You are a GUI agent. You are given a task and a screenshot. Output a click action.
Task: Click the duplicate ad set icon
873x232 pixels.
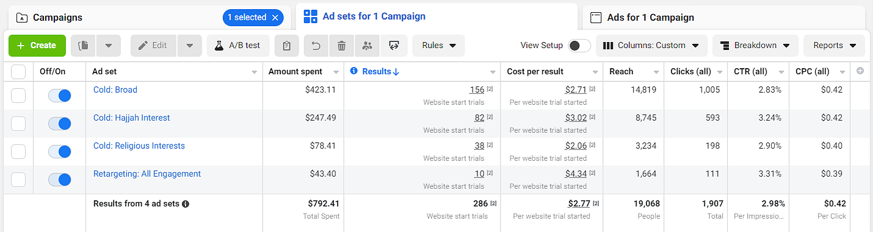84,46
